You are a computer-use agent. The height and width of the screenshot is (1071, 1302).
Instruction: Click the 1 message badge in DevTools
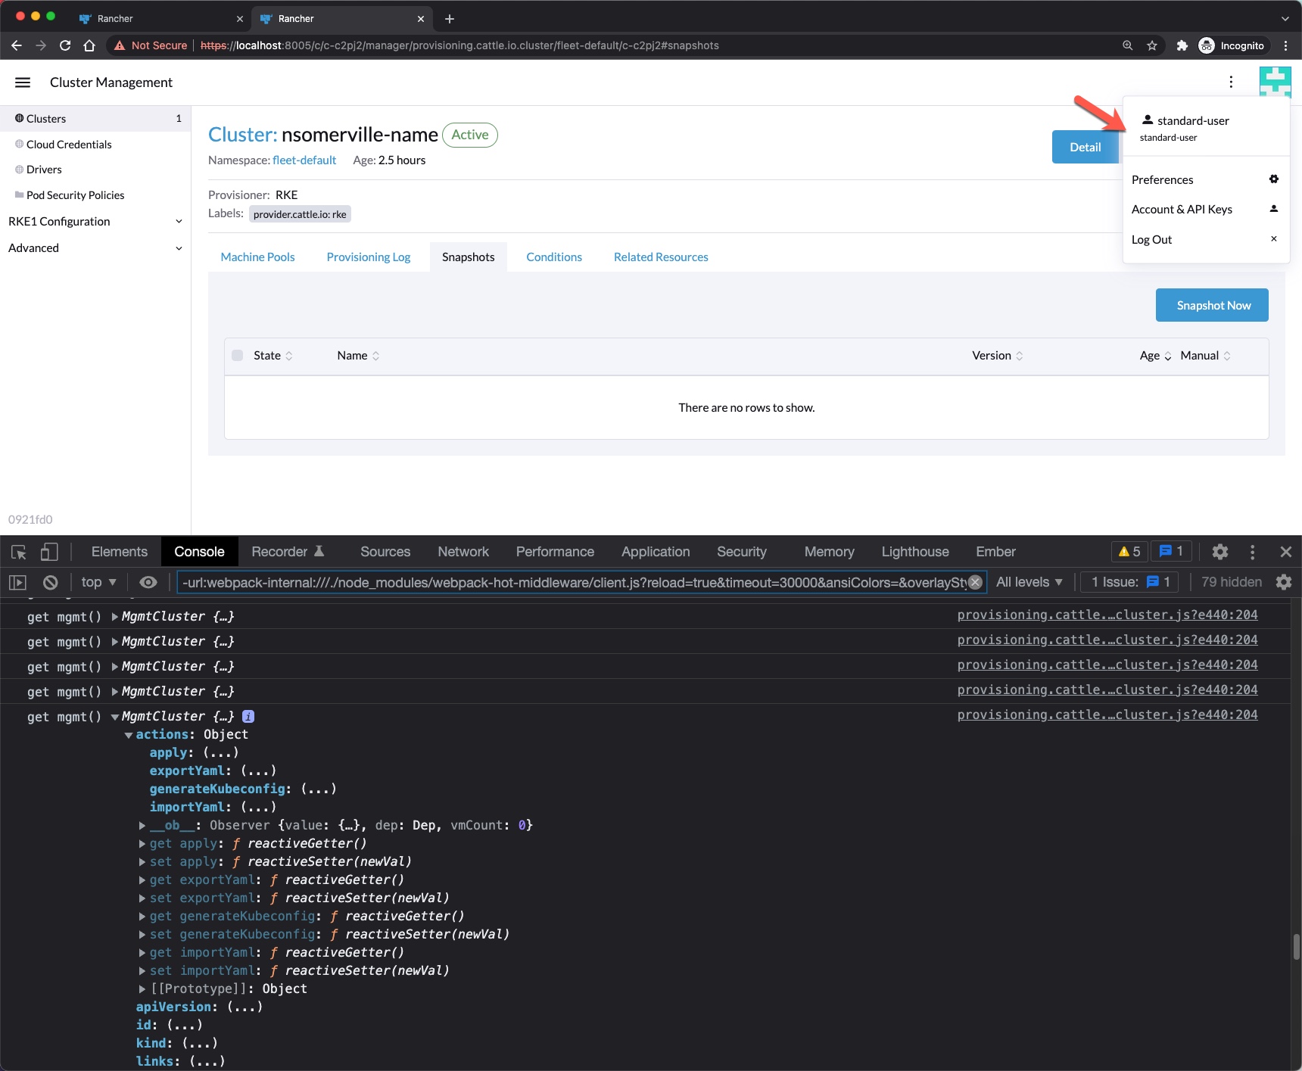point(1171,551)
